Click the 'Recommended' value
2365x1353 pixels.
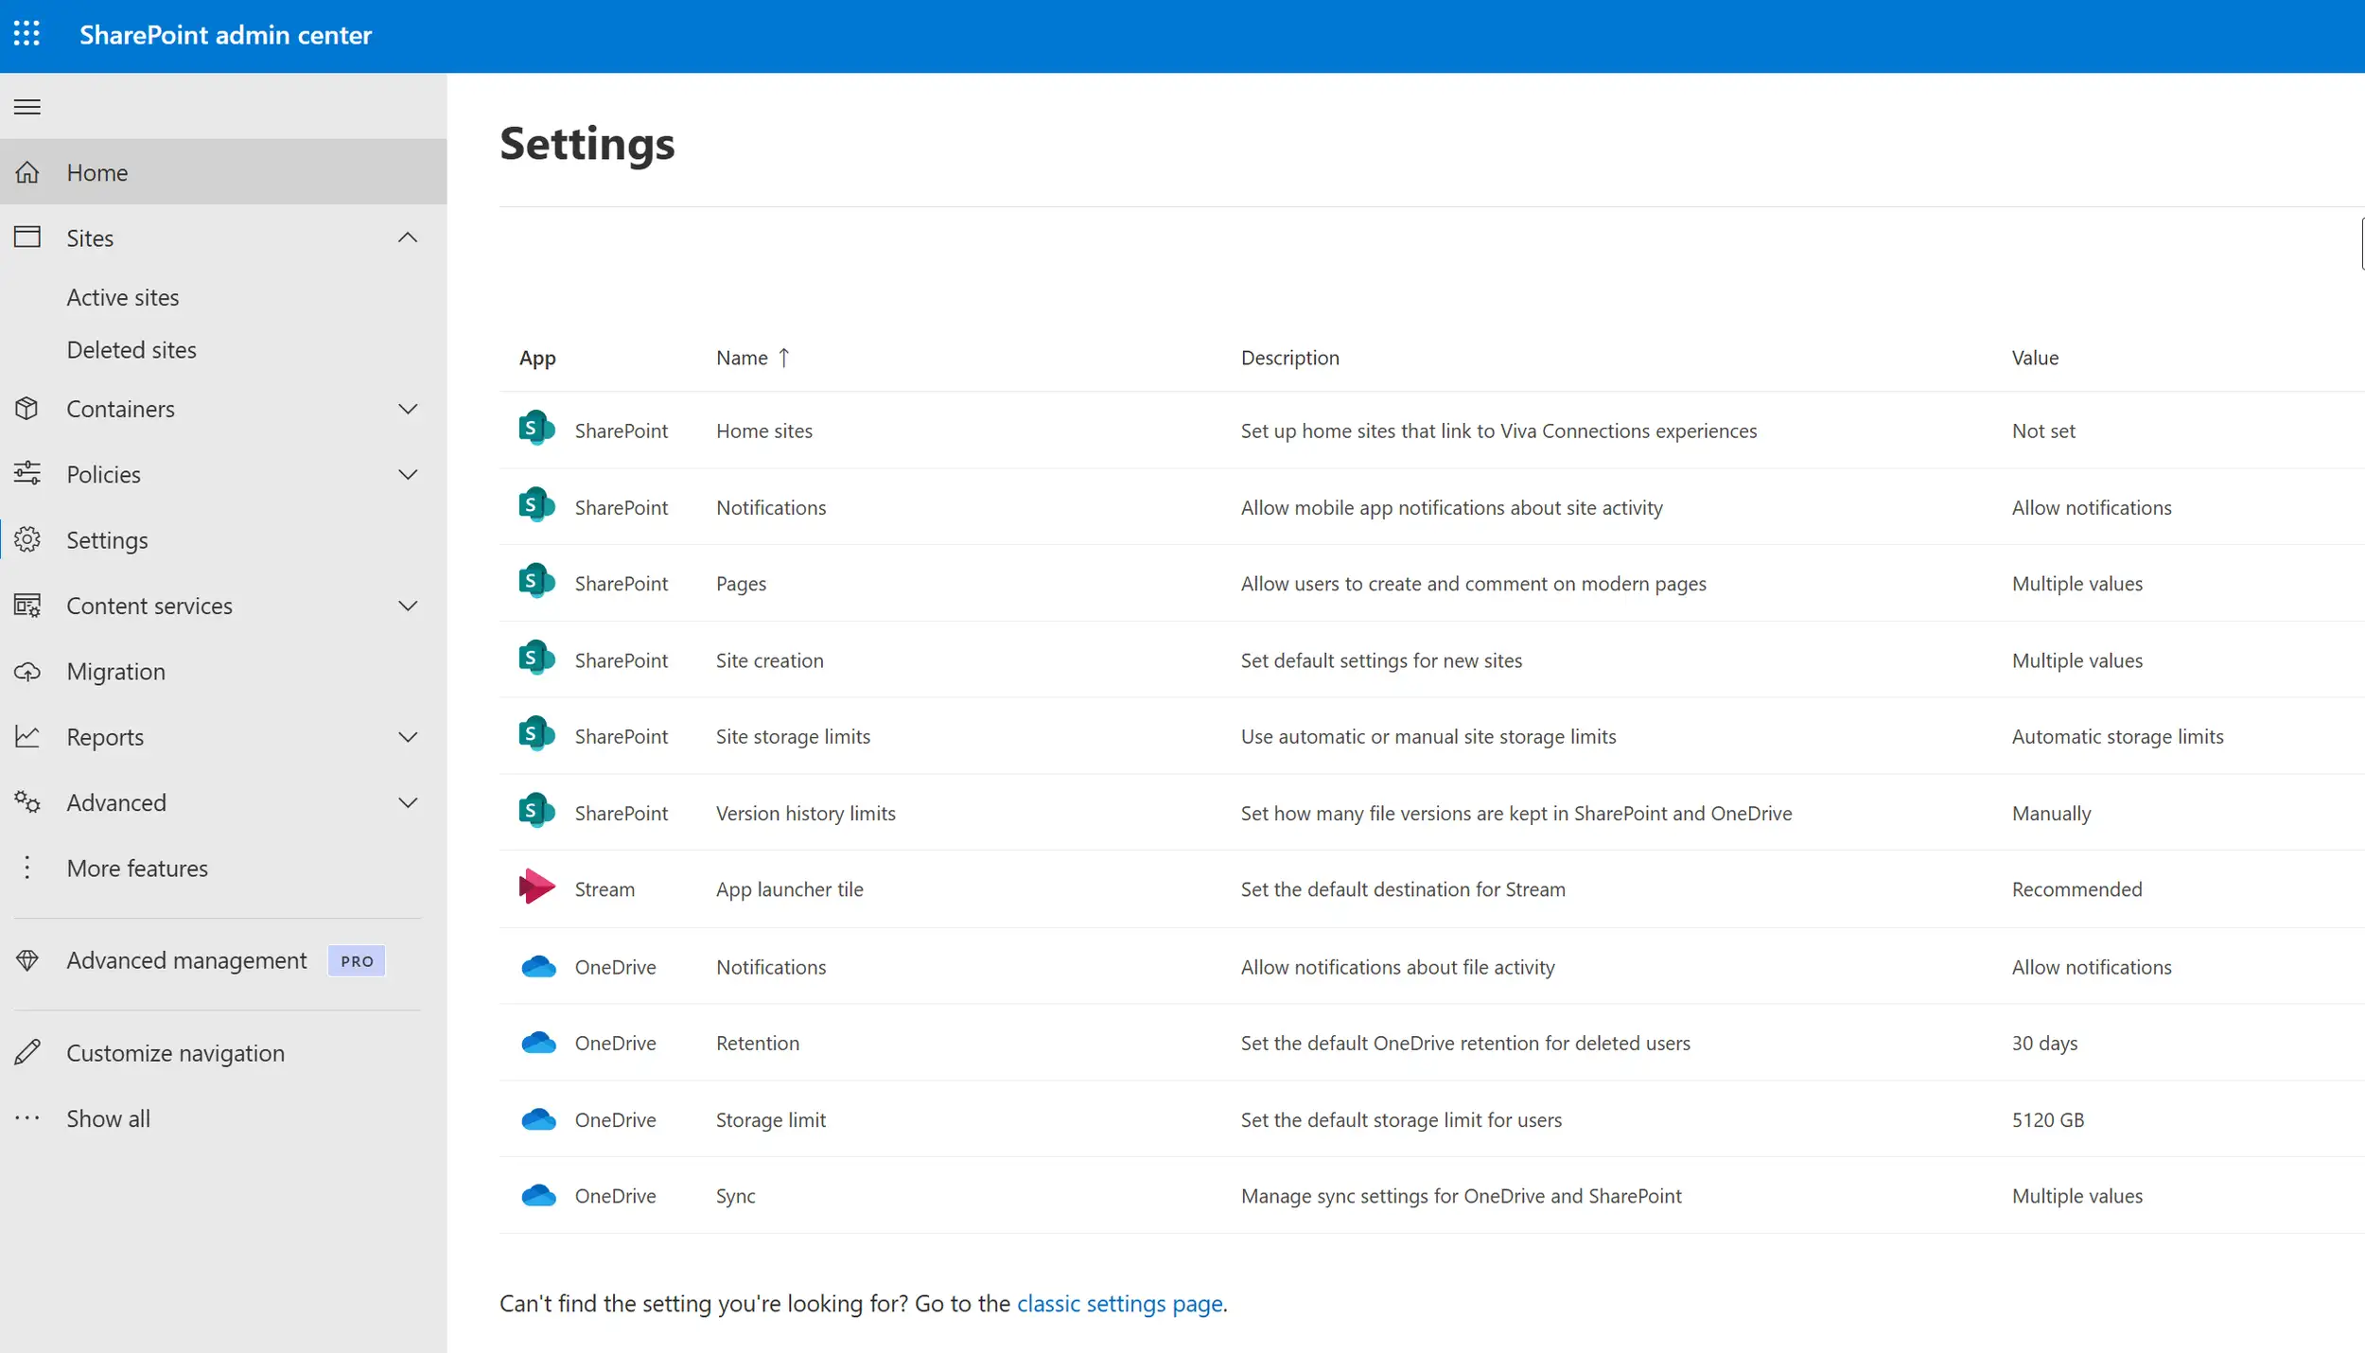tap(2076, 889)
